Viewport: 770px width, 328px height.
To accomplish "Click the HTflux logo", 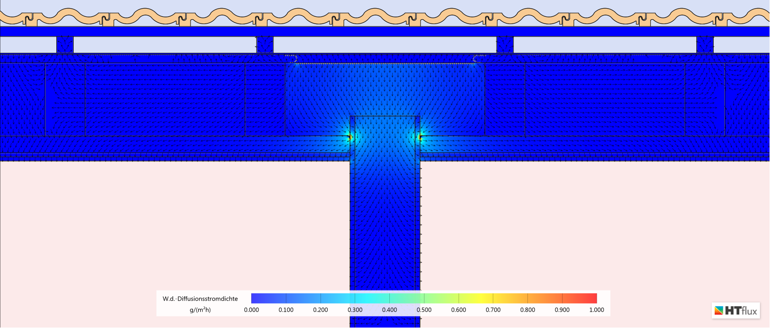I will point(735,311).
